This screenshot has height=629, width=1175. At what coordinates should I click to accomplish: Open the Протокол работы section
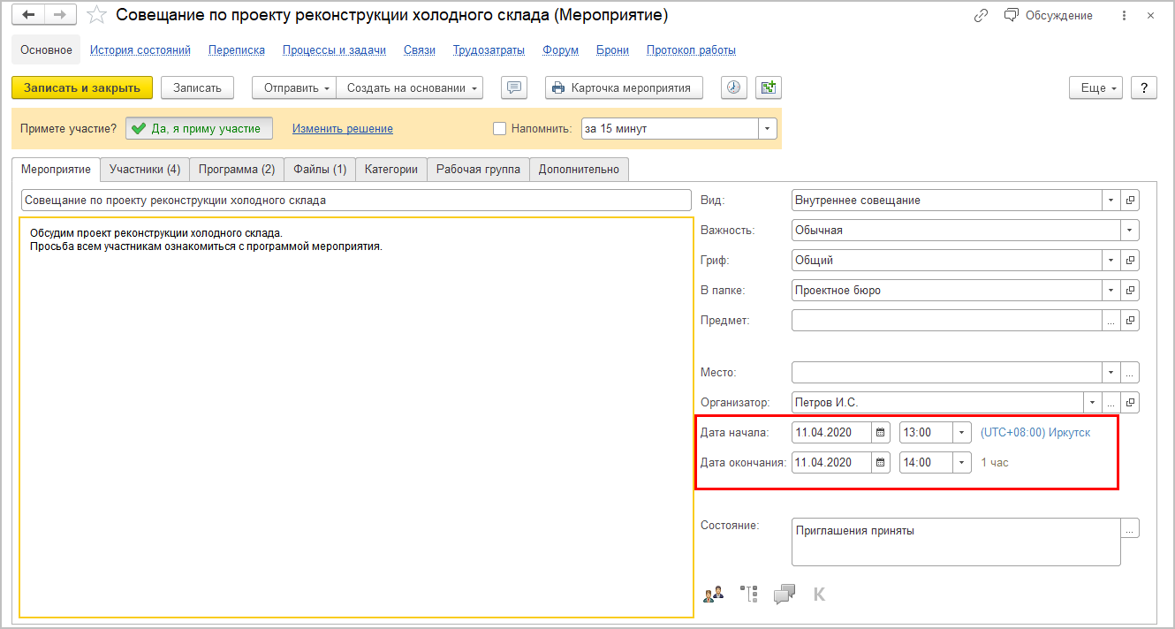click(x=691, y=50)
